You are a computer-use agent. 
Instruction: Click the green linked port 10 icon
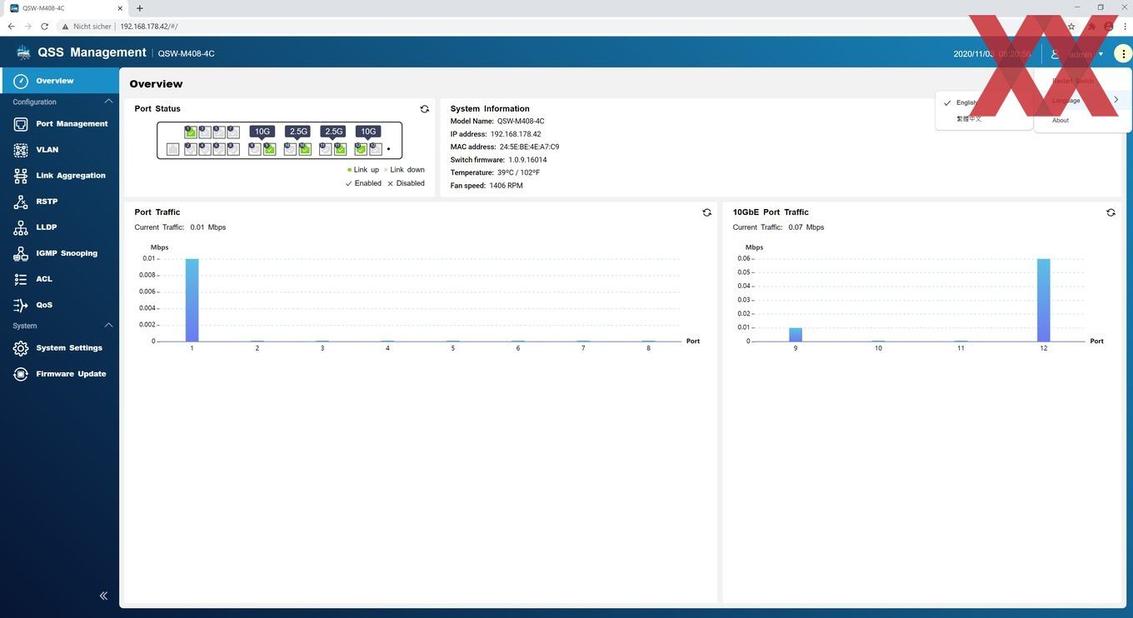(x=305, y=149)
